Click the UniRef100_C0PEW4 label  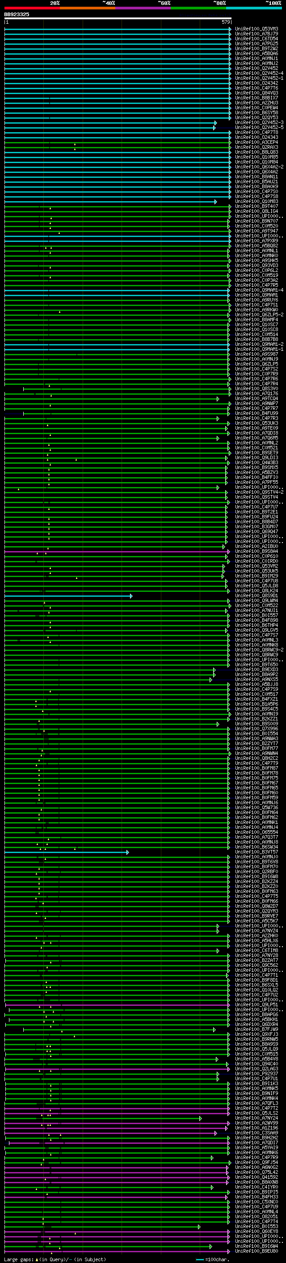257,108
